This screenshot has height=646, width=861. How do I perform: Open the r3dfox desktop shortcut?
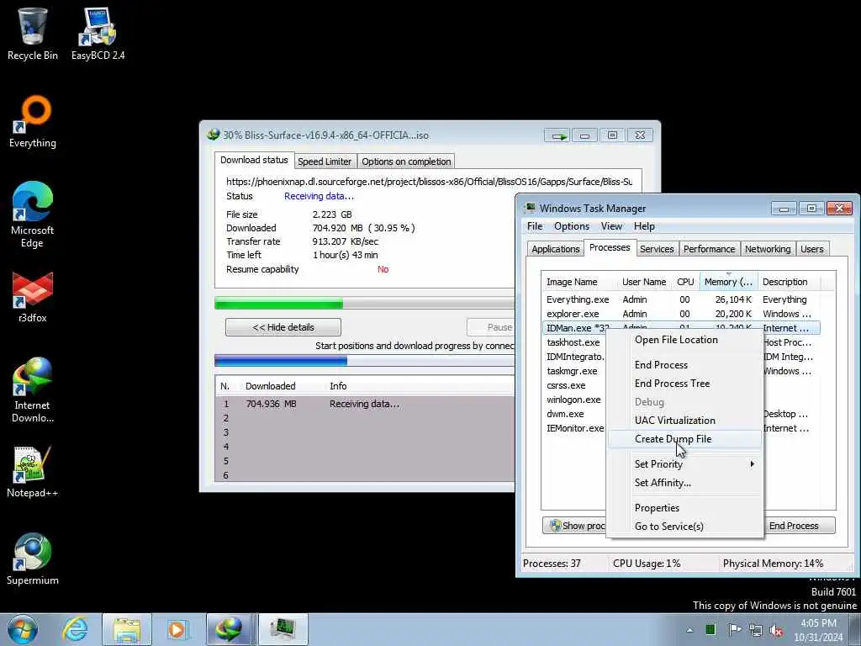[33, 297]
